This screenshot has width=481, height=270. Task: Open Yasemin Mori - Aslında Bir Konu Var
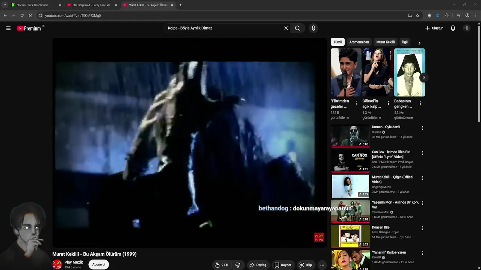[x=395, y=205]
